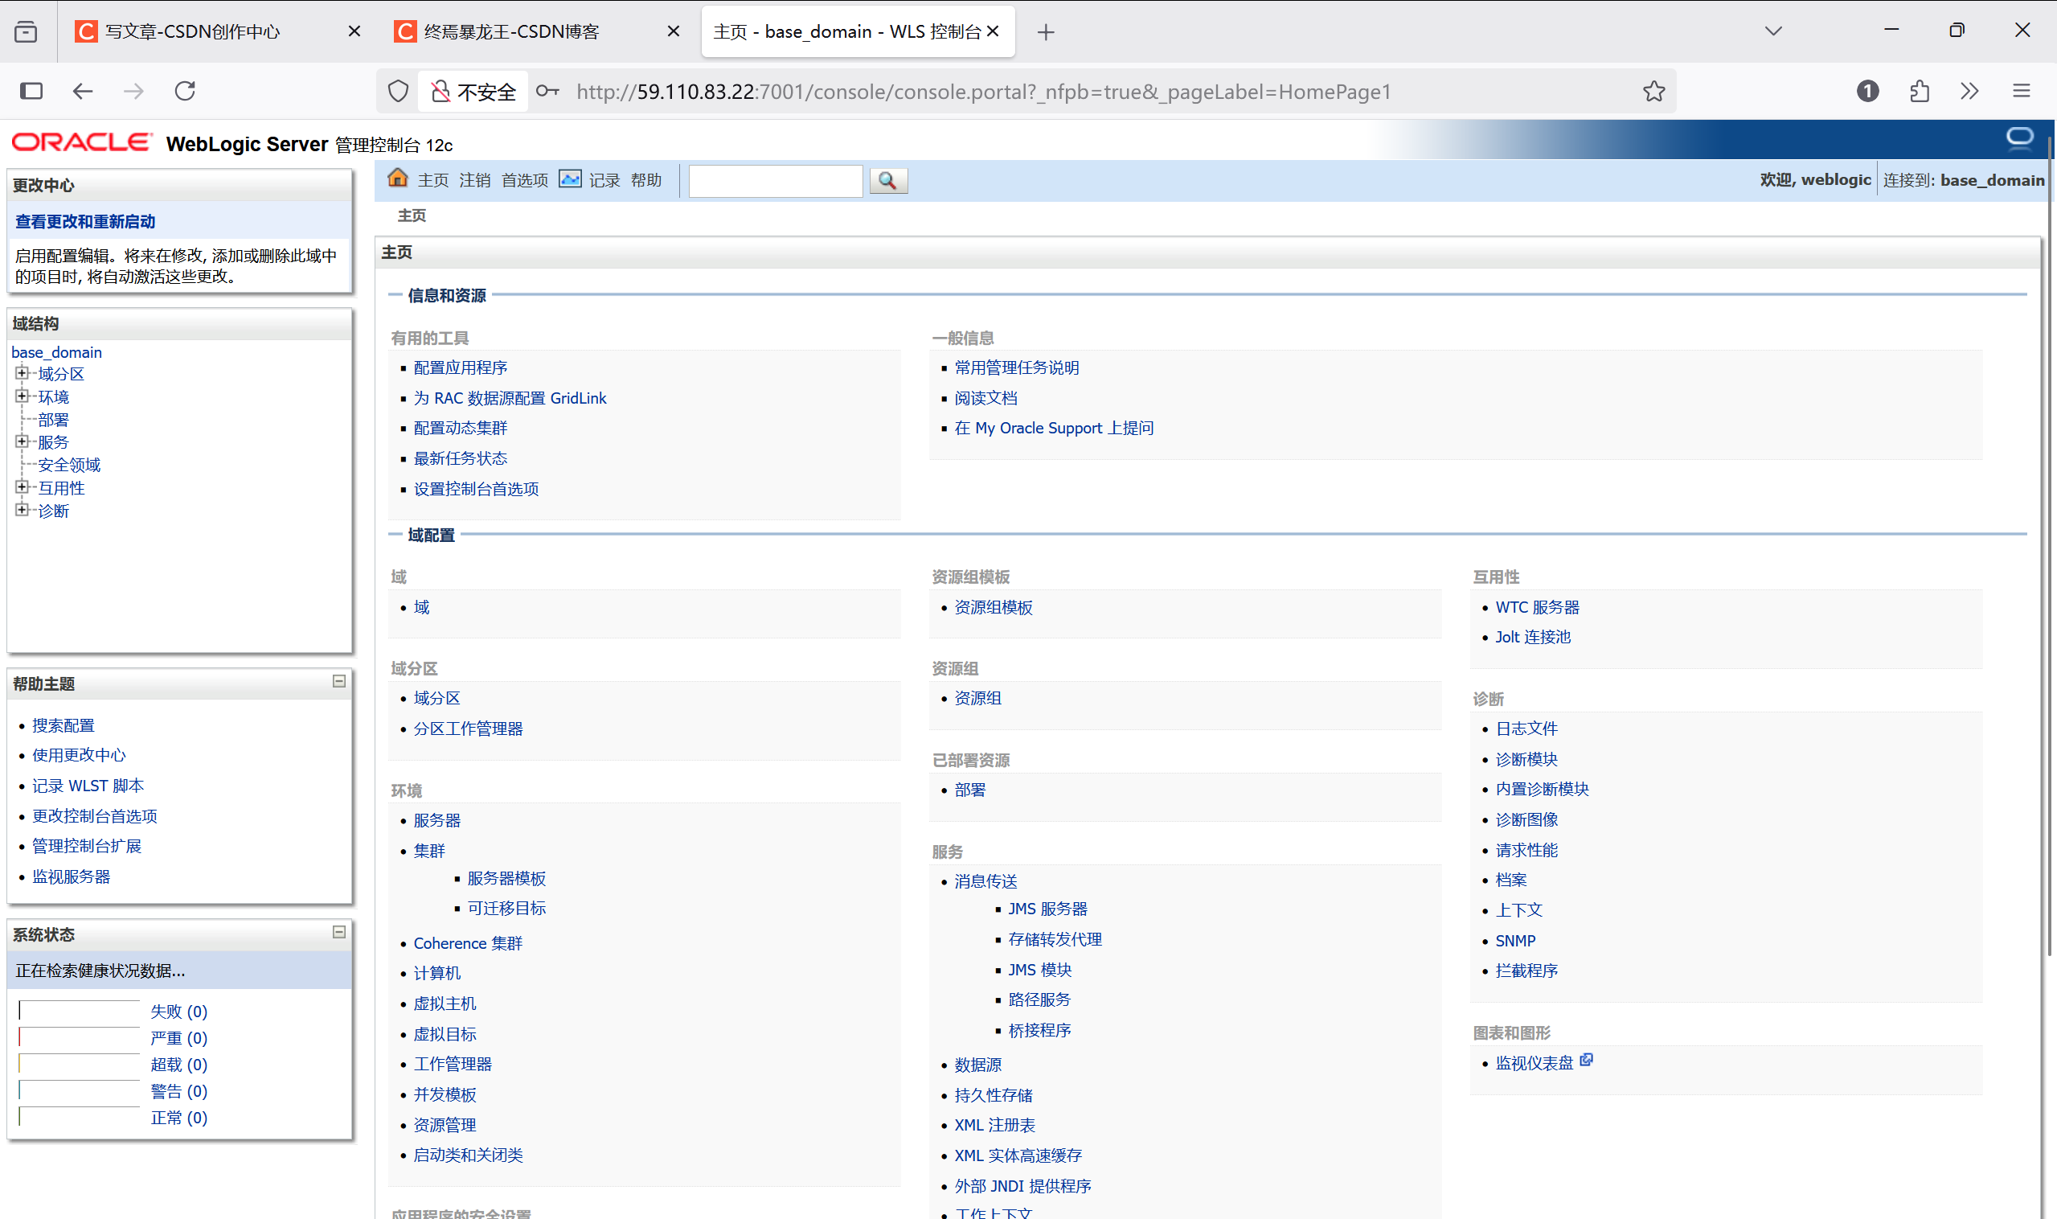Open the extensions puzzle icon
Screen dimensions: 2057x1219
(1919, 91)
